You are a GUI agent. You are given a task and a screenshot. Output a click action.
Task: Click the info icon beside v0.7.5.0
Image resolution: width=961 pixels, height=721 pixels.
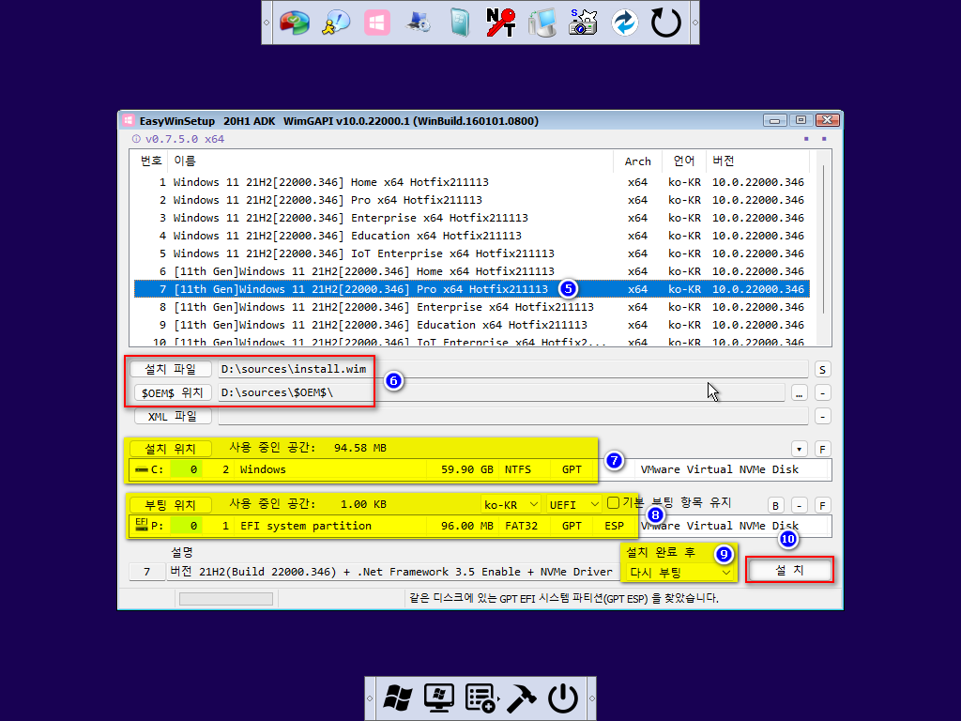point(136,139)
